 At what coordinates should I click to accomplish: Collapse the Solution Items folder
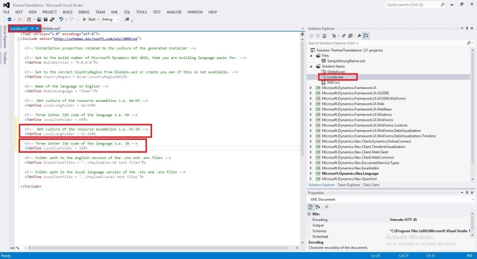coord(310,66)
